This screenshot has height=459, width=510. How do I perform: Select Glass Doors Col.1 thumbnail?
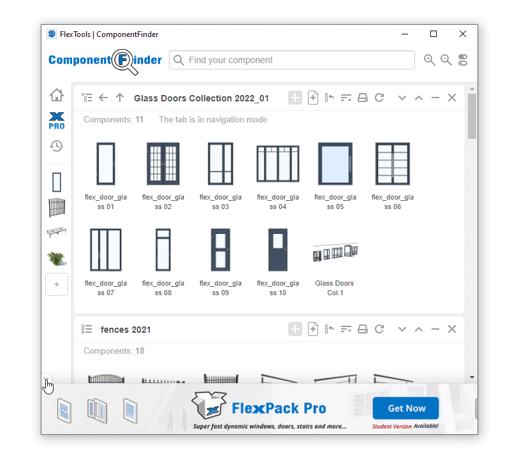pyautogui.click(x=335, y=252)
